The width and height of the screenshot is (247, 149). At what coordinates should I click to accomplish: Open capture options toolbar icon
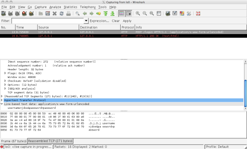tap(10, 14)
